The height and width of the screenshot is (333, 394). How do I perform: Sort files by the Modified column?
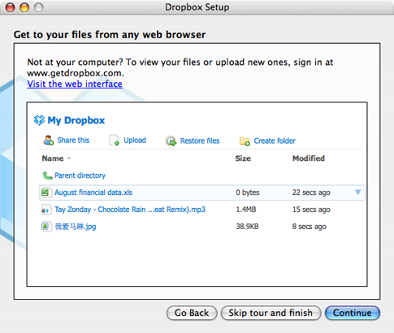click(309, 158)
